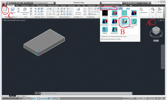This screenshot has width=167, height=100.
Task: Switch to the Визуализация ribbon tab
Action: pos(41,6)
